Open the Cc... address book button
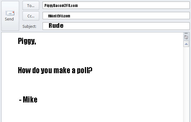Viewport: 191px width, 122px height. point(31,16)
